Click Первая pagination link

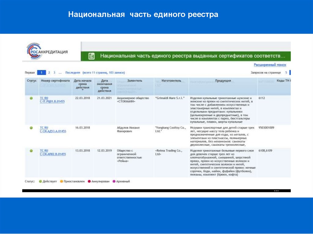pos(30,73)
